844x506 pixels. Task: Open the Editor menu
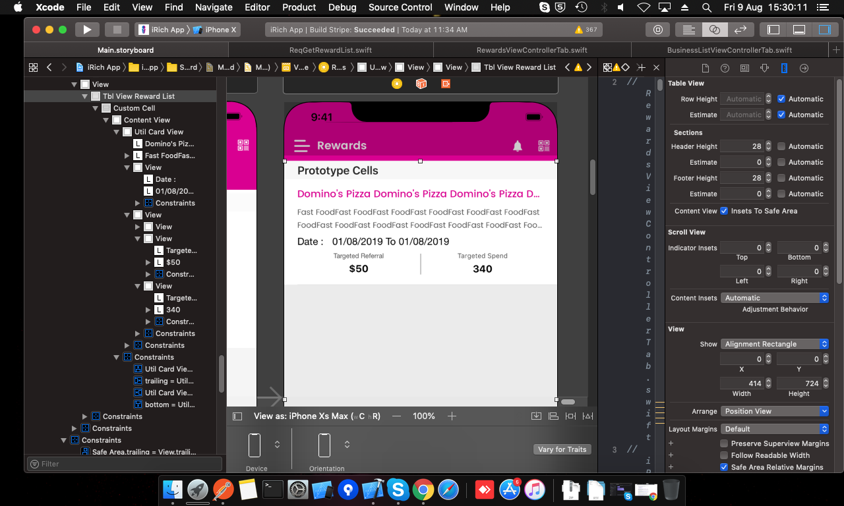coord(257,7)
